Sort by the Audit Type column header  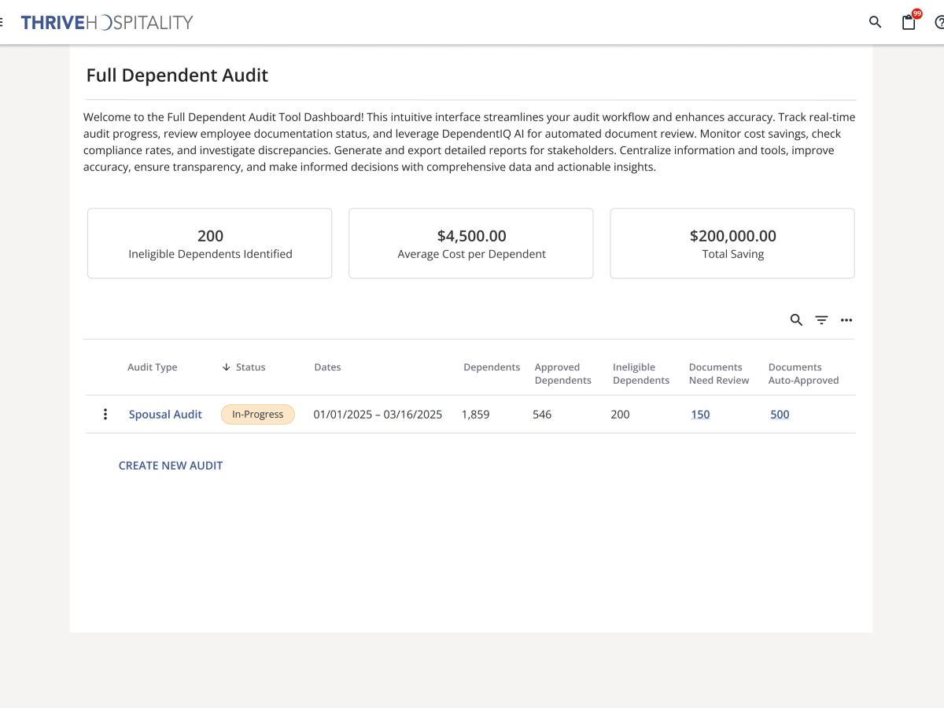(x=153, y=367)
